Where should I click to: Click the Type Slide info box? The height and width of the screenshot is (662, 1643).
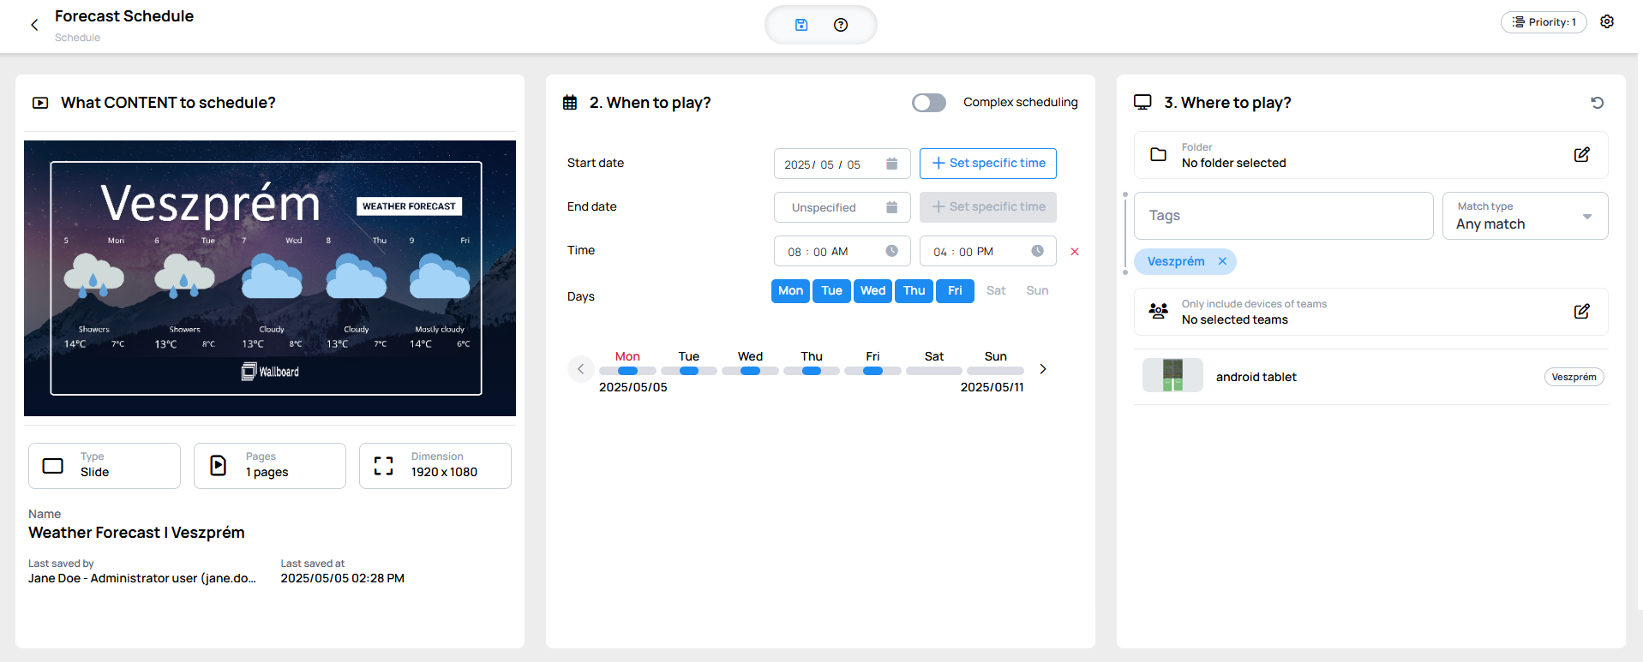pos(105,466)
